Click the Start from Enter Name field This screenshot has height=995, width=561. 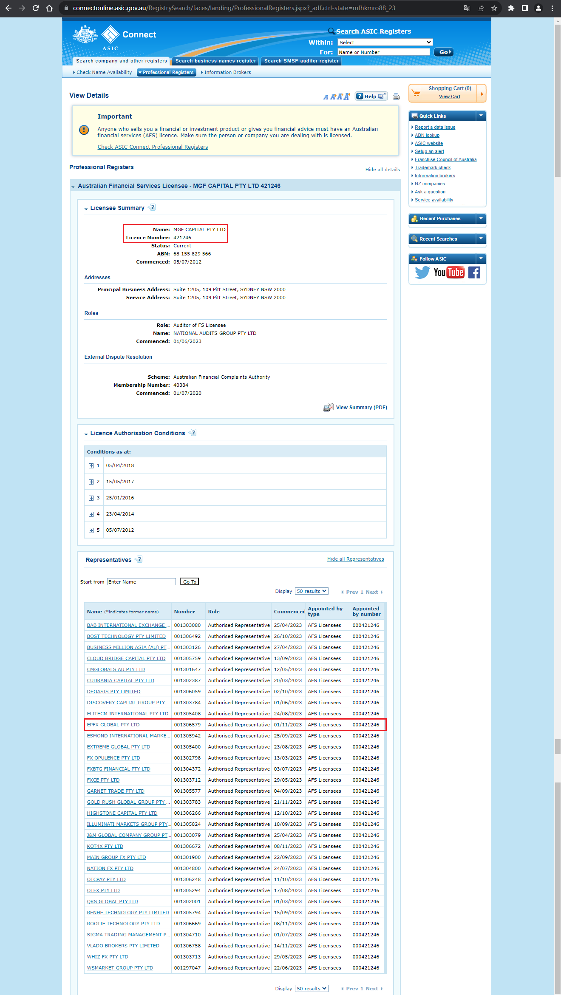(x=142, y=581)
